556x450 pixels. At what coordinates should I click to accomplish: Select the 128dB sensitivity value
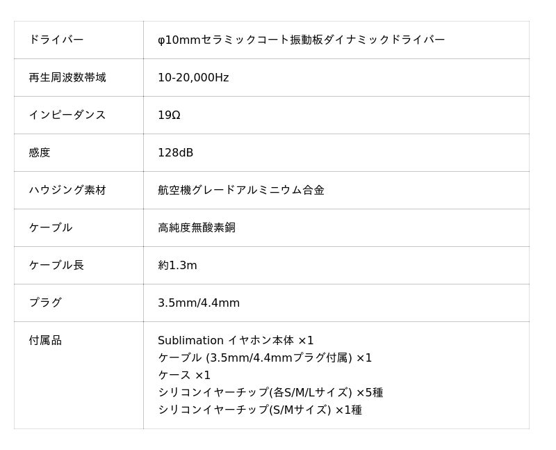pos(175,153)
